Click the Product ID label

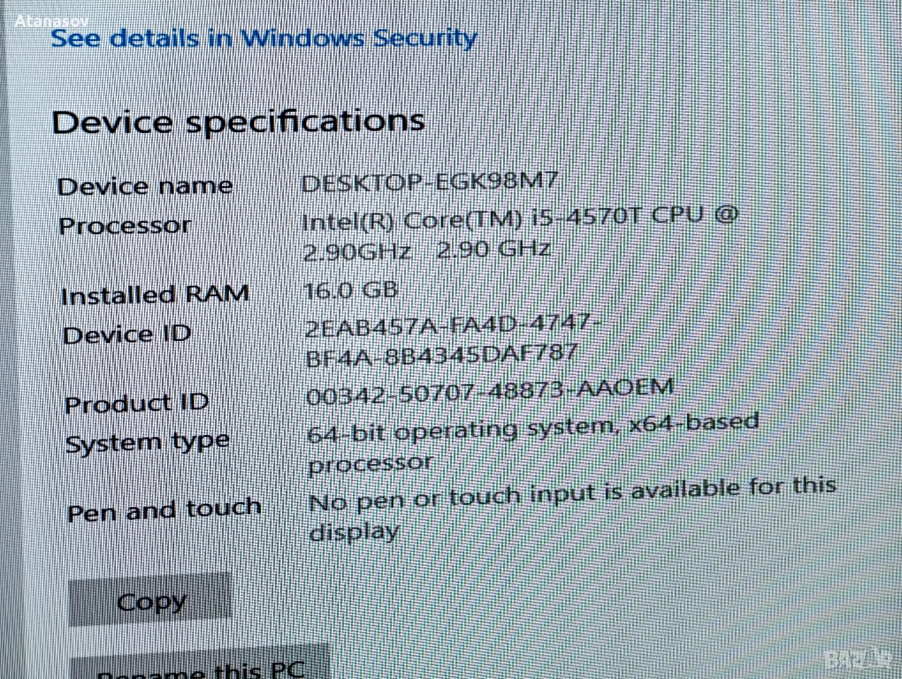pos(137,404)
